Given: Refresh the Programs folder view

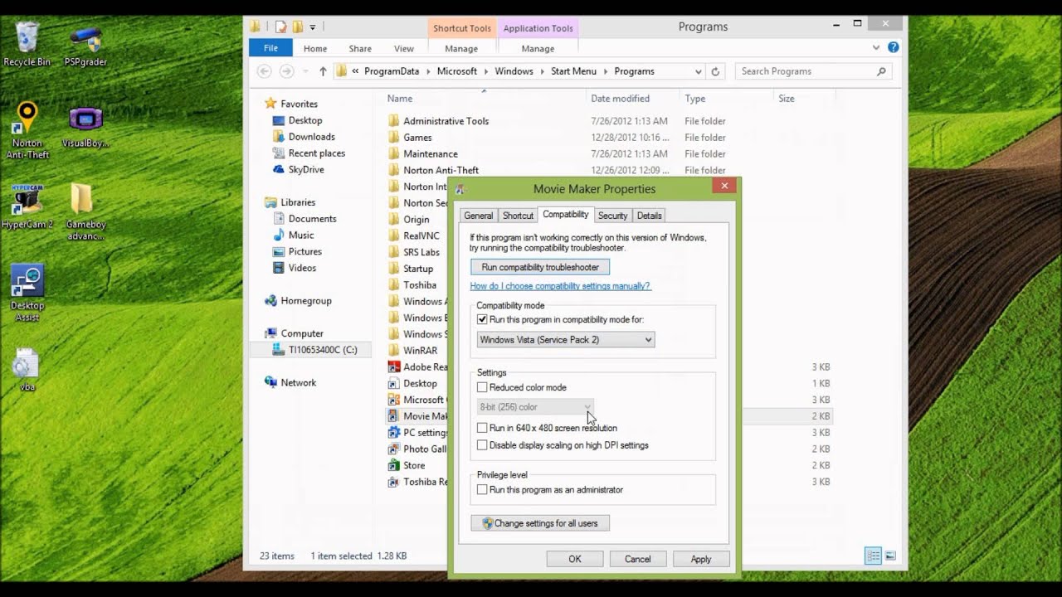Looking at the screenshot, I should point(716,71).
